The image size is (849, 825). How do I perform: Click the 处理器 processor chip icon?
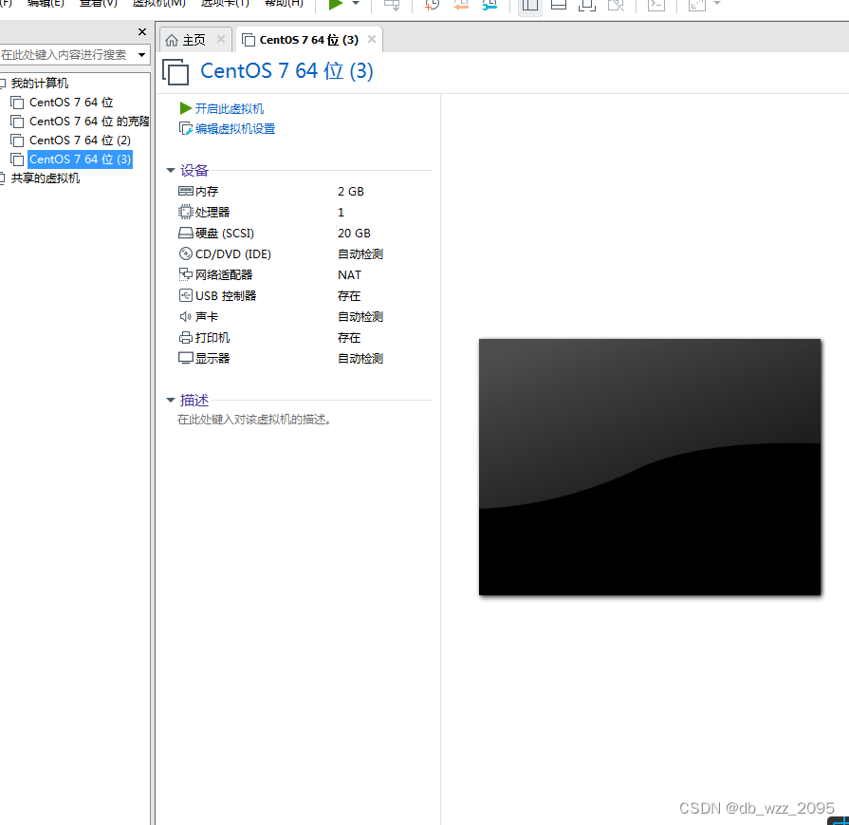click(186, 212)
